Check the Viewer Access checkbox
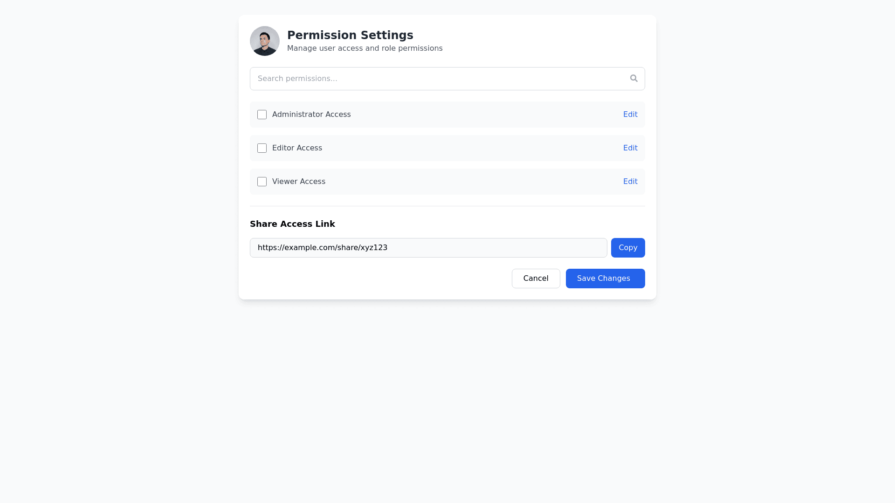Viewport: 895px width, 503px height. coord(262,182)
